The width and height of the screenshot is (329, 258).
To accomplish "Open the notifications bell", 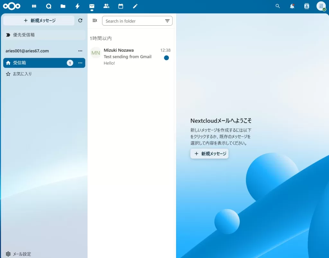I will tap(292, 6).
